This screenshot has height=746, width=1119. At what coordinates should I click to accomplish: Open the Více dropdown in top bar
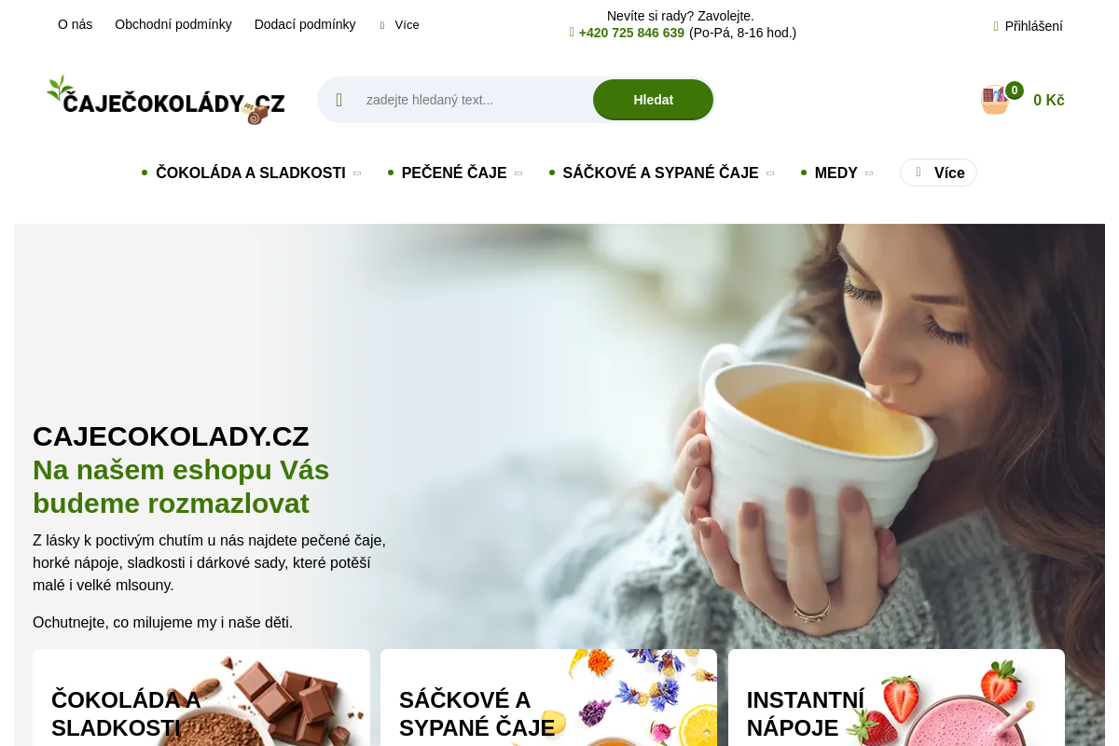(x=400, y=25)
